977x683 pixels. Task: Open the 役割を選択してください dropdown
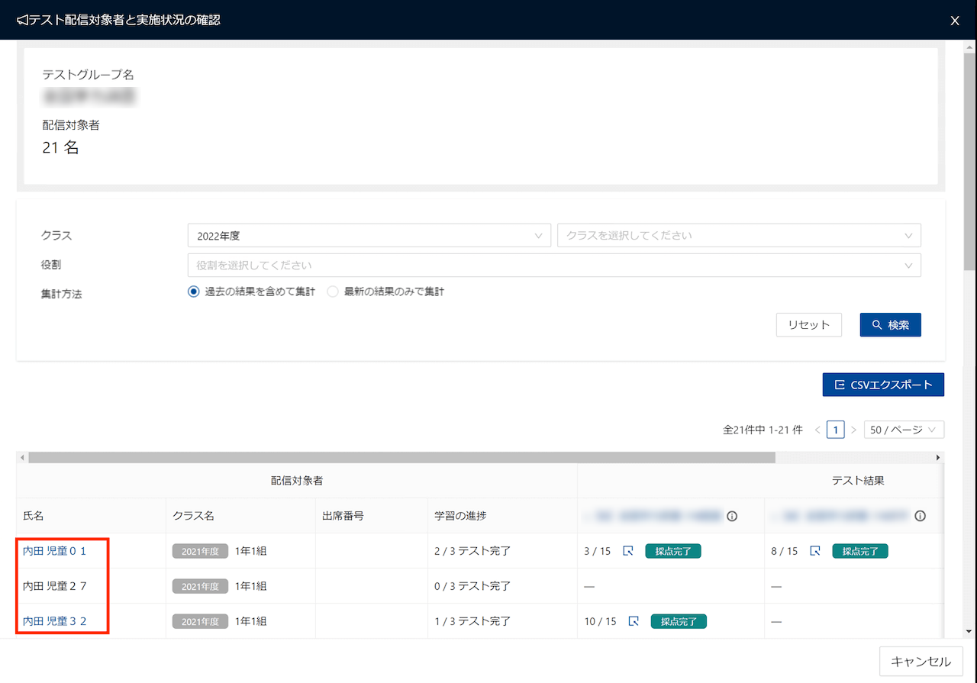[553, 265]
